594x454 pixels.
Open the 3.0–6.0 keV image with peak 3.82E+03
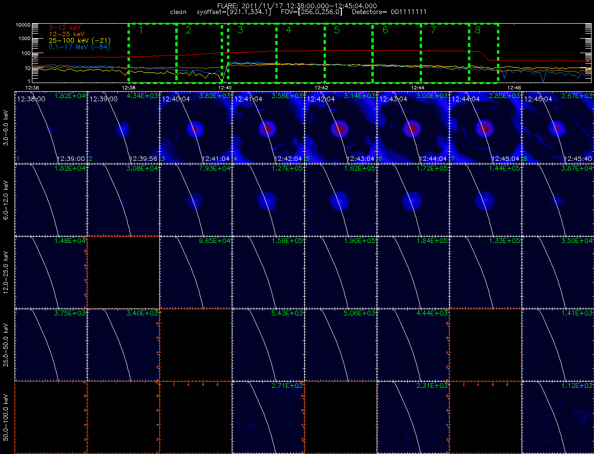tap(196, 127)
